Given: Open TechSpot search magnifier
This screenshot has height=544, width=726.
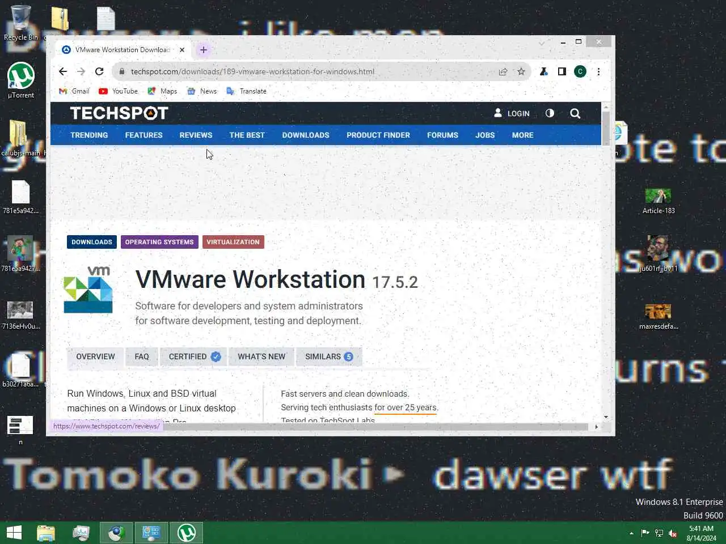Looking at the screenshot, I should click(575, 113).
